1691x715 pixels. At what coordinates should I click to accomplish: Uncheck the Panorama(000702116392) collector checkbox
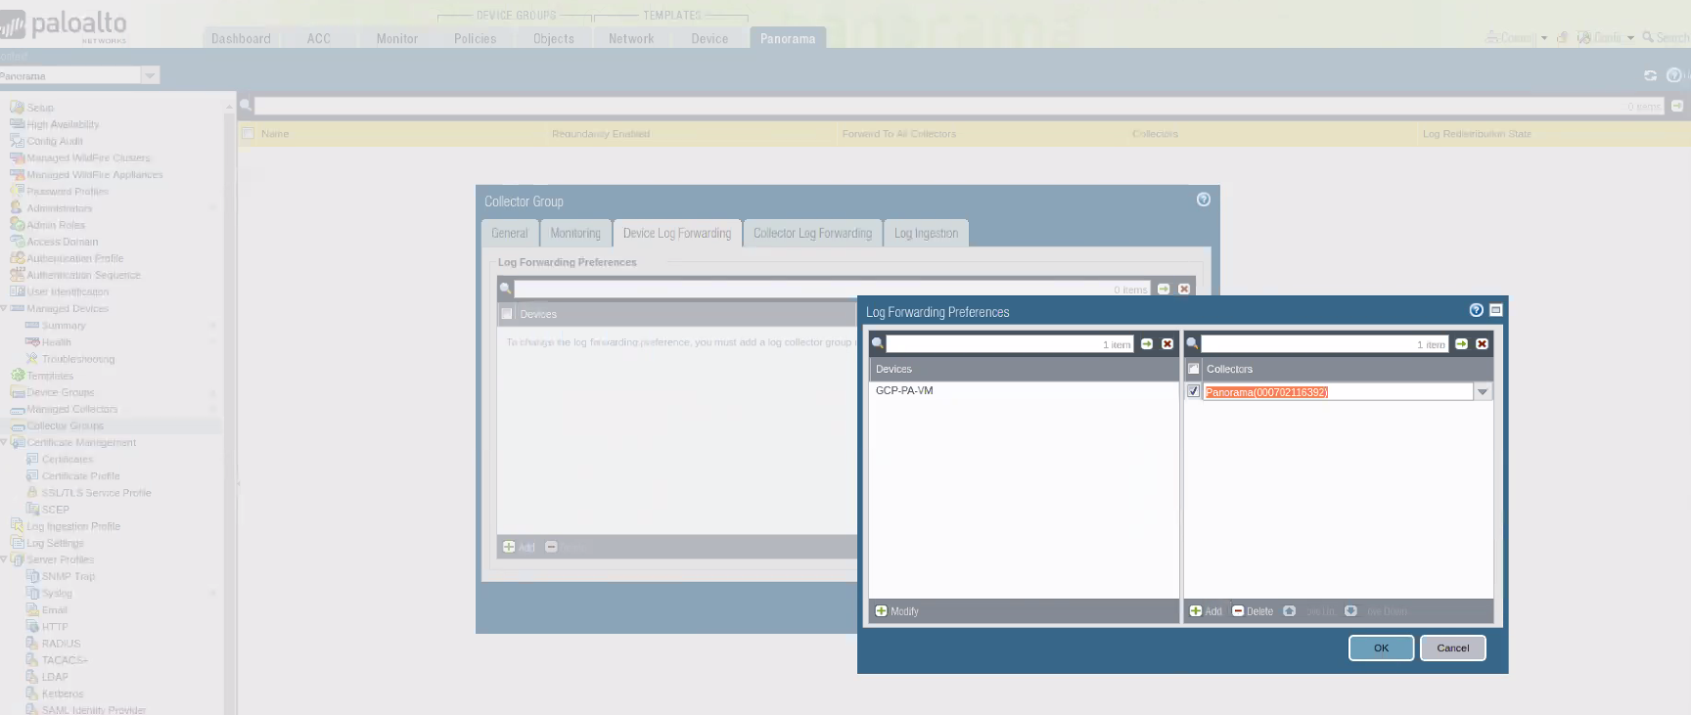1193,391
